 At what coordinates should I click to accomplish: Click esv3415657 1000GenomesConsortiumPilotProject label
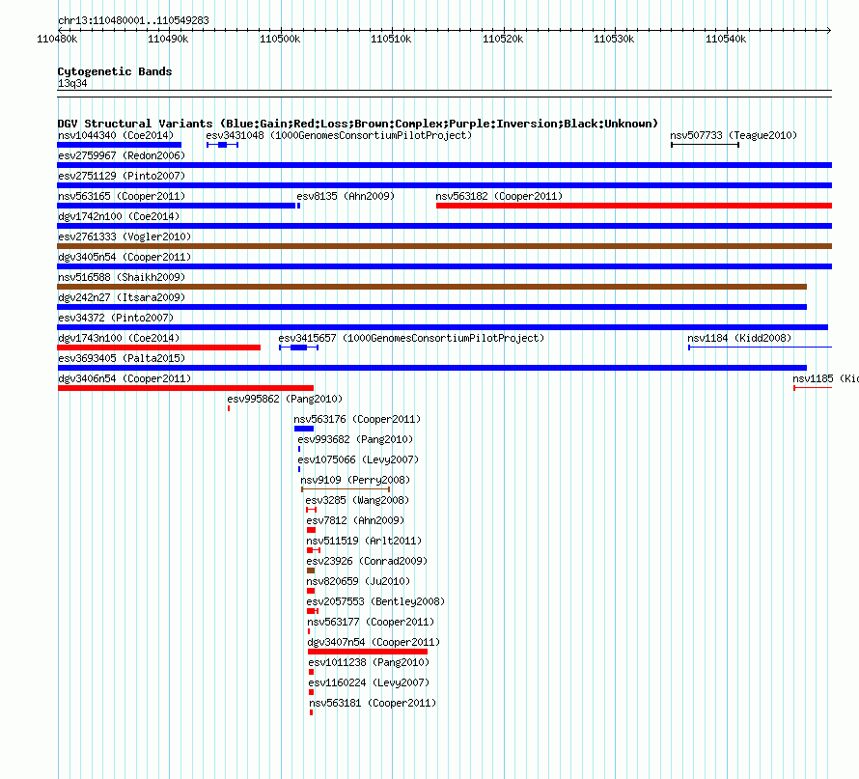coord(411,338)
